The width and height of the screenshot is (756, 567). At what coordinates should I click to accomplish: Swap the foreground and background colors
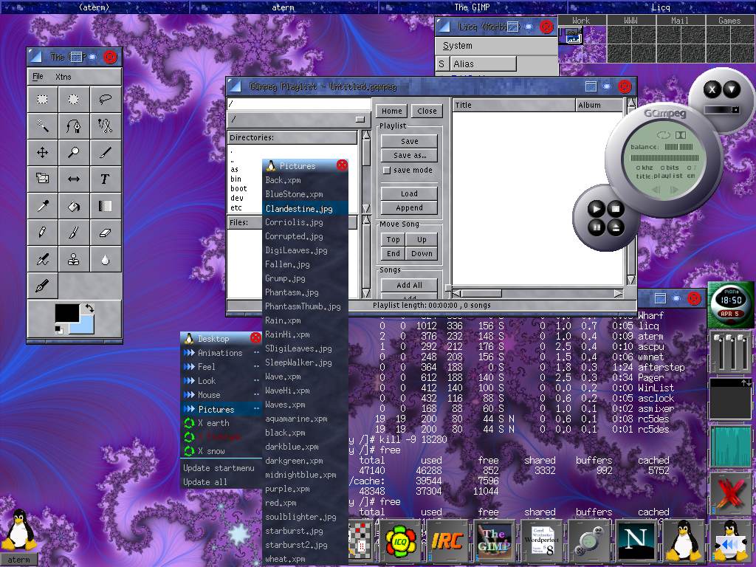click(x=89, y=308)
